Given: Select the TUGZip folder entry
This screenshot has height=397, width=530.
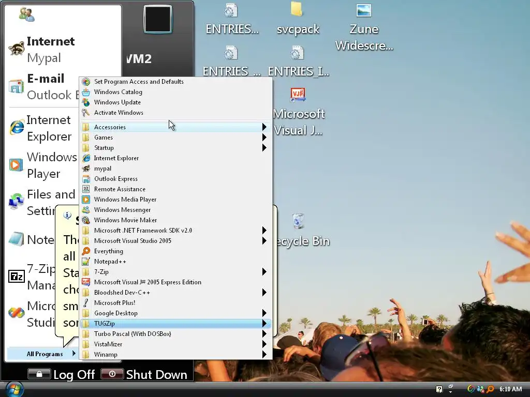Looking at the screenshot, I should click(176, 324).
